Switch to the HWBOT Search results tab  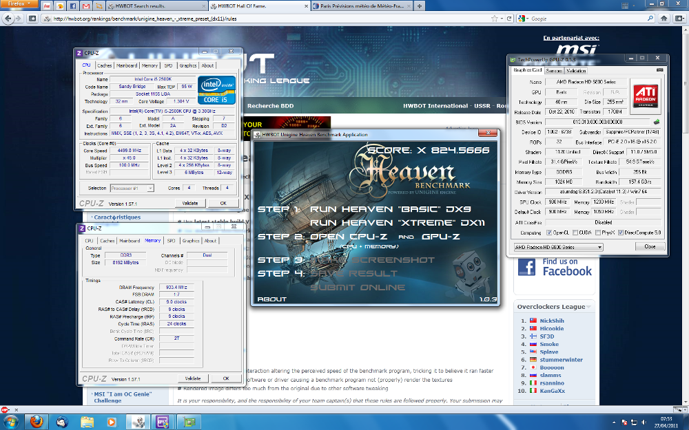coord(156,6)
